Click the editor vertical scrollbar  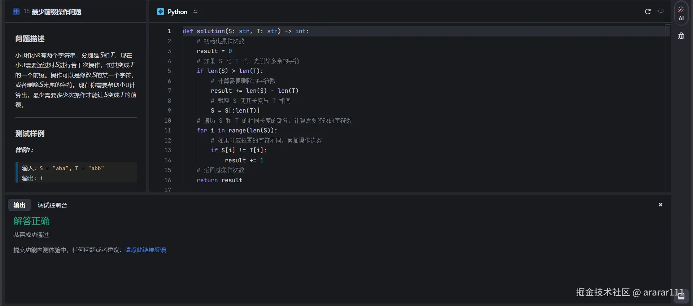(668, 108)
